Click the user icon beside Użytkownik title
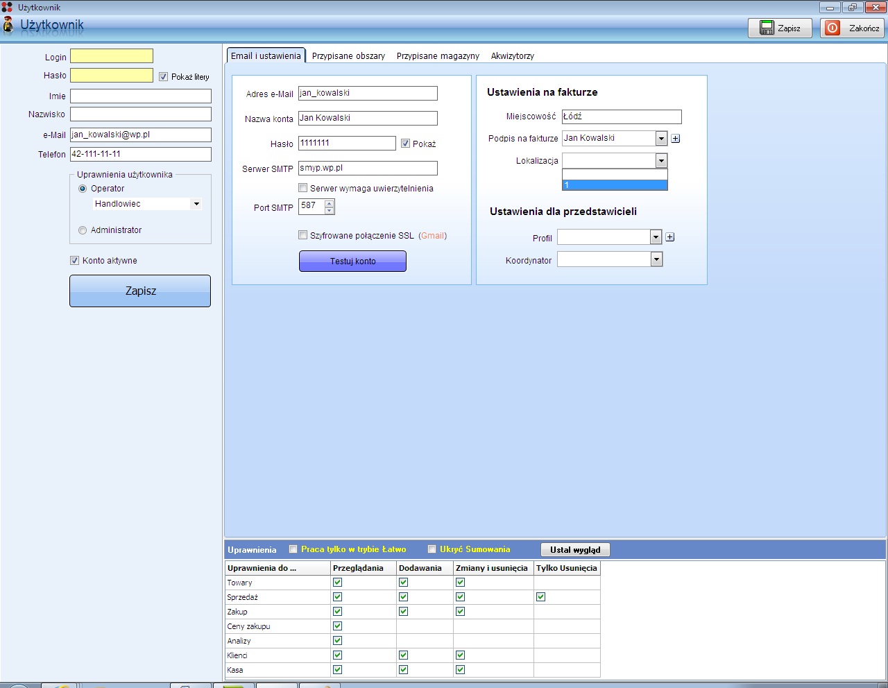The image size is (888, 688). tap(8, 25)
